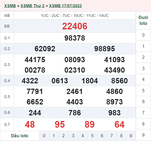Click the G.7 number 64
The image size is (151, 141).
(119, 124)
